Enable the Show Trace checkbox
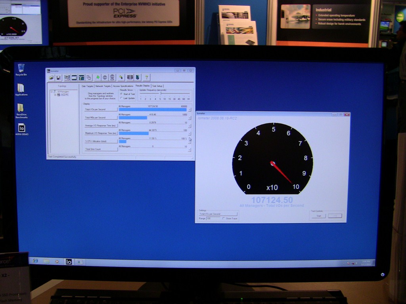 pyautogui.click(x=224, y=218)
